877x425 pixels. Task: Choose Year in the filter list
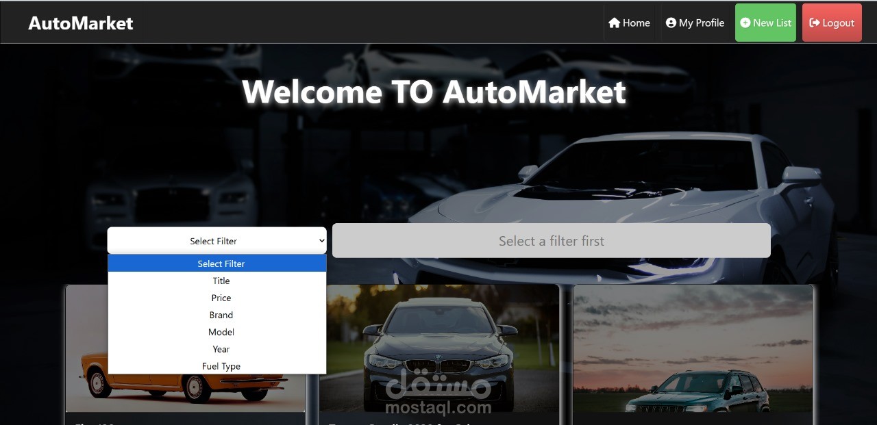[217, 349]
